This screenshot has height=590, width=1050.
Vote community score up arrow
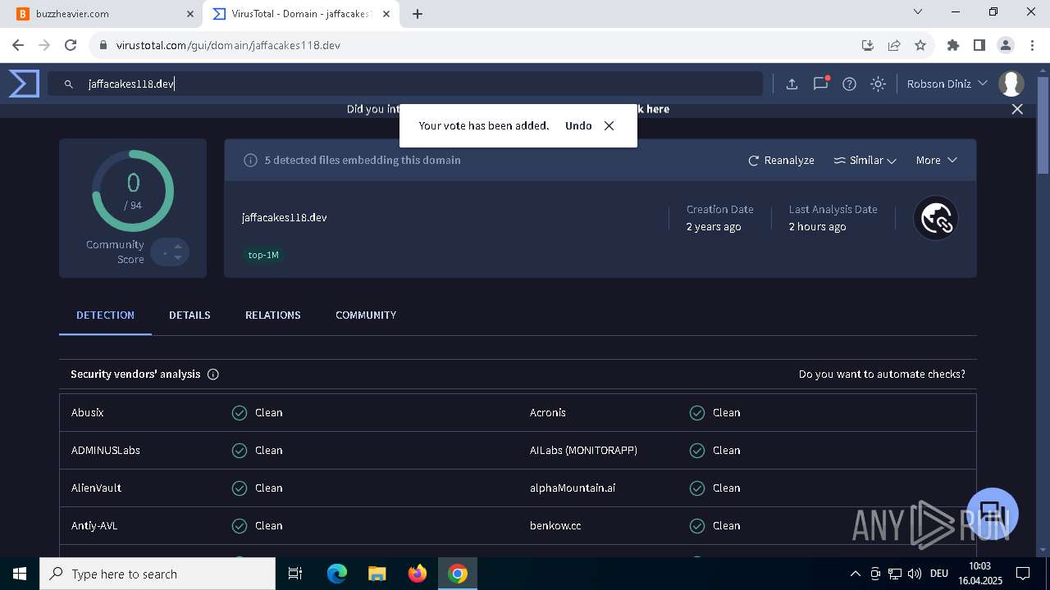click(x=178, y=247)
